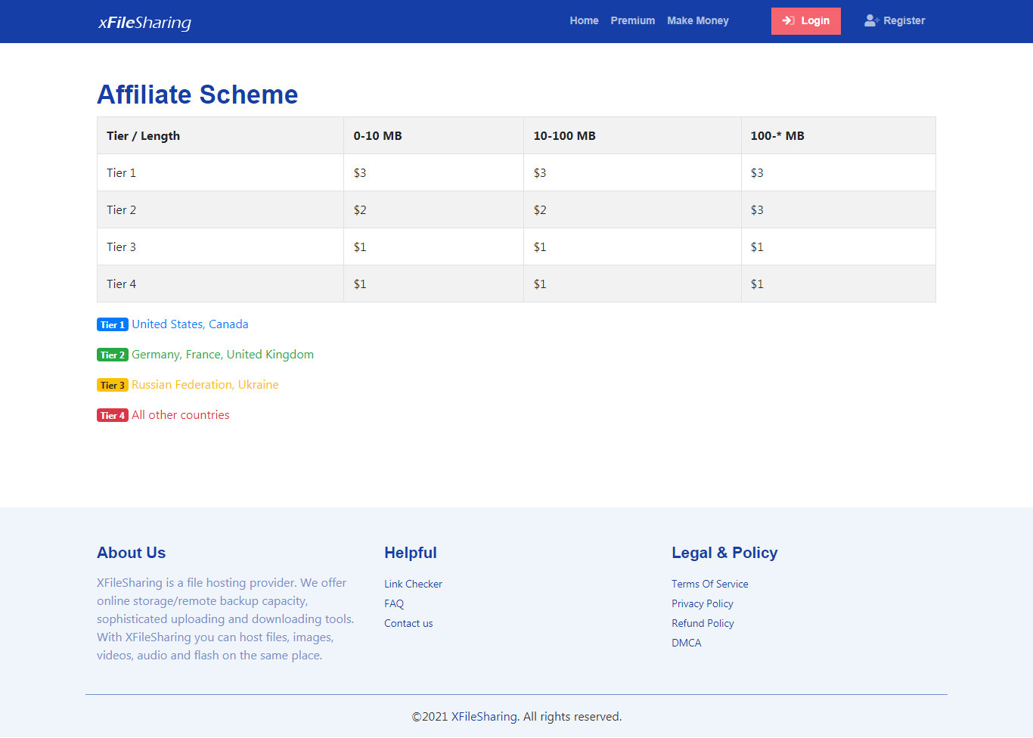
Task: Click the green Tier 2 badge
Action: [113, 355]
